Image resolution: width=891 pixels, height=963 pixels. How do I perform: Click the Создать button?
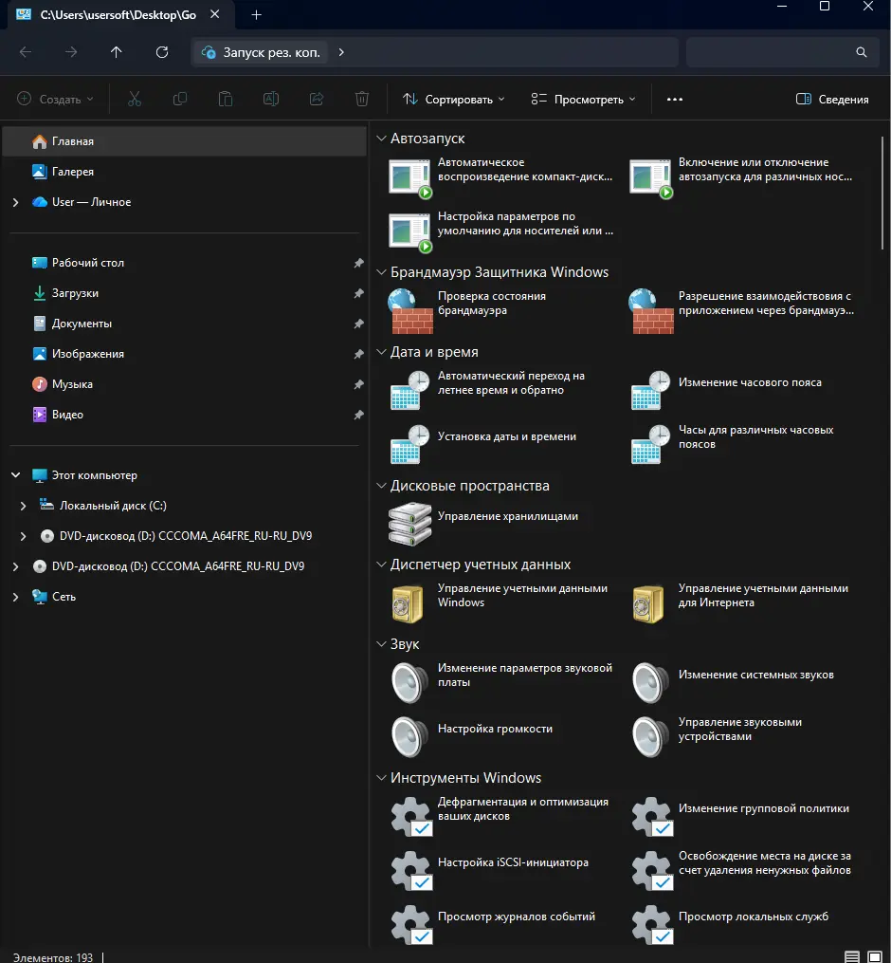[55, 99]
